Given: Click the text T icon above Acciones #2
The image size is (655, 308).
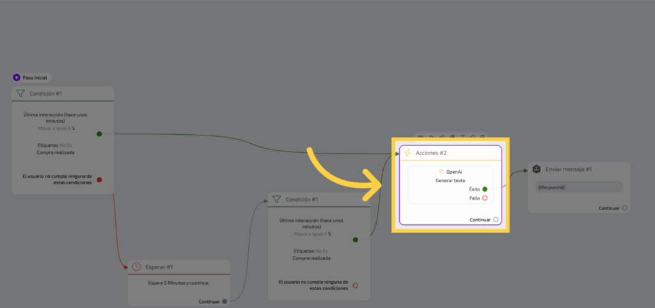Looking at the screenshot, I should coord(462,136).
